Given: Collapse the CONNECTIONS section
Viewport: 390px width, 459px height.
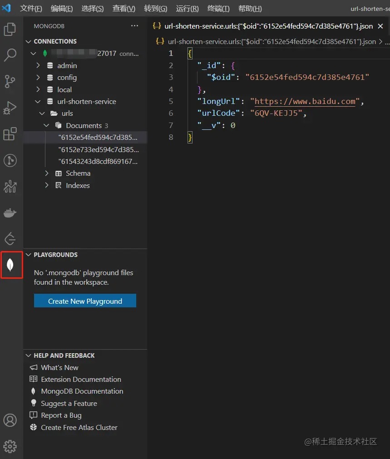Looking at the screenshot, I should click(29, 42).
